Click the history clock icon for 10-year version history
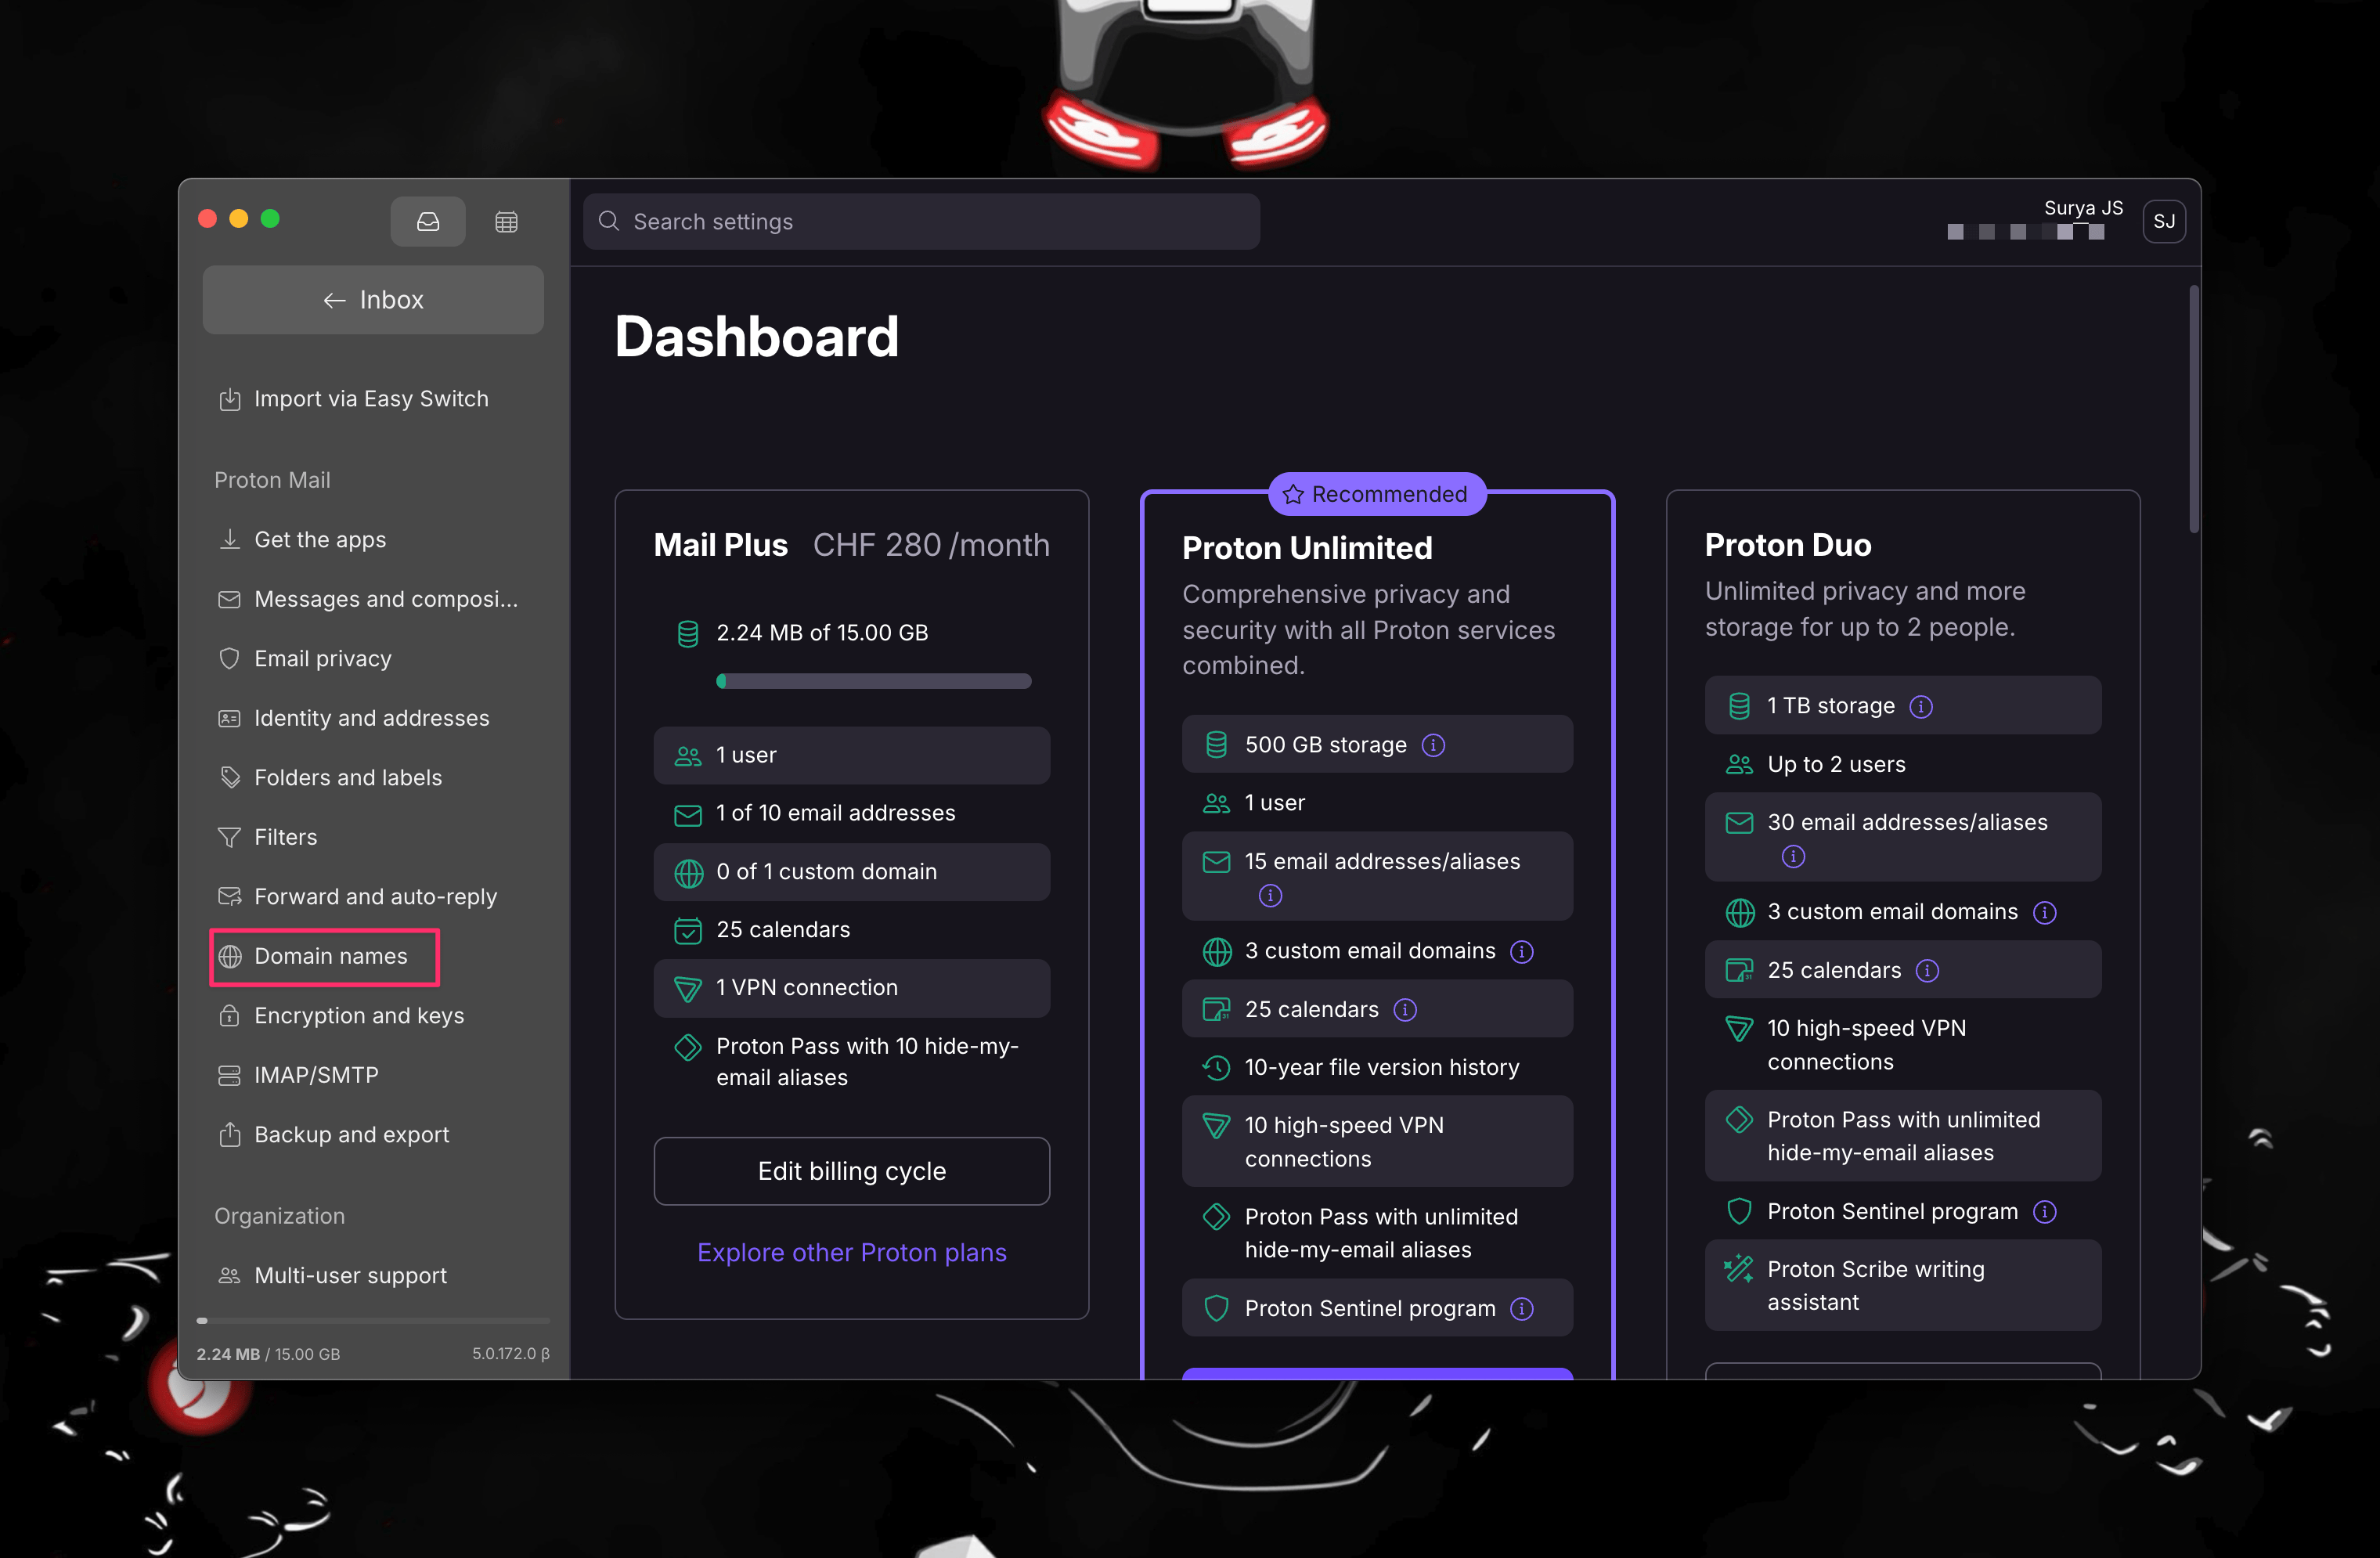Viewport: 2380px width, 1558px height. tap(1216, 1068)
